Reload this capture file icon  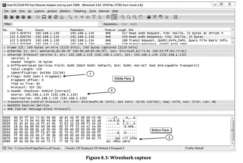coord(56,17)
